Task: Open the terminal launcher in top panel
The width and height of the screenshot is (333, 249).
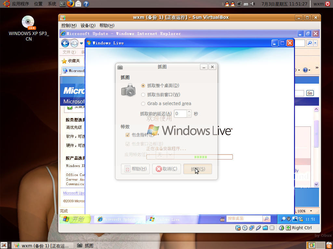Action: [63, 4]
